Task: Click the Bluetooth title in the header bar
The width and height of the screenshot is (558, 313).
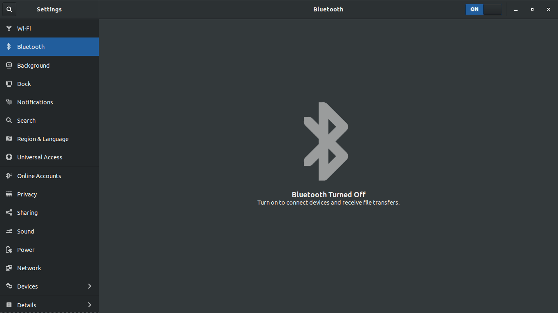Action: [328, 9]
